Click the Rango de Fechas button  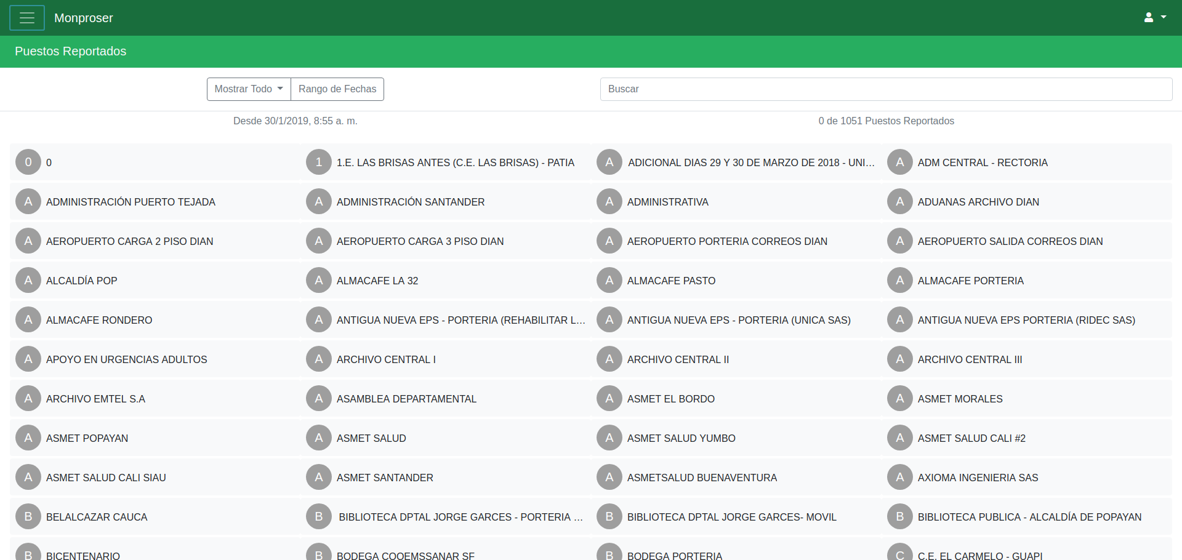pos(337,89)
